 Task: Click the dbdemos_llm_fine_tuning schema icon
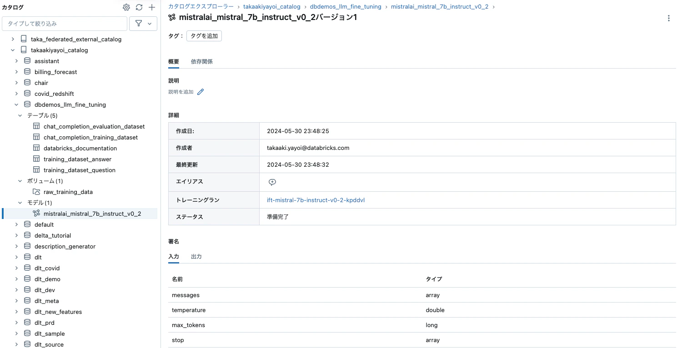pyautogui.click(x=27, y=104)
